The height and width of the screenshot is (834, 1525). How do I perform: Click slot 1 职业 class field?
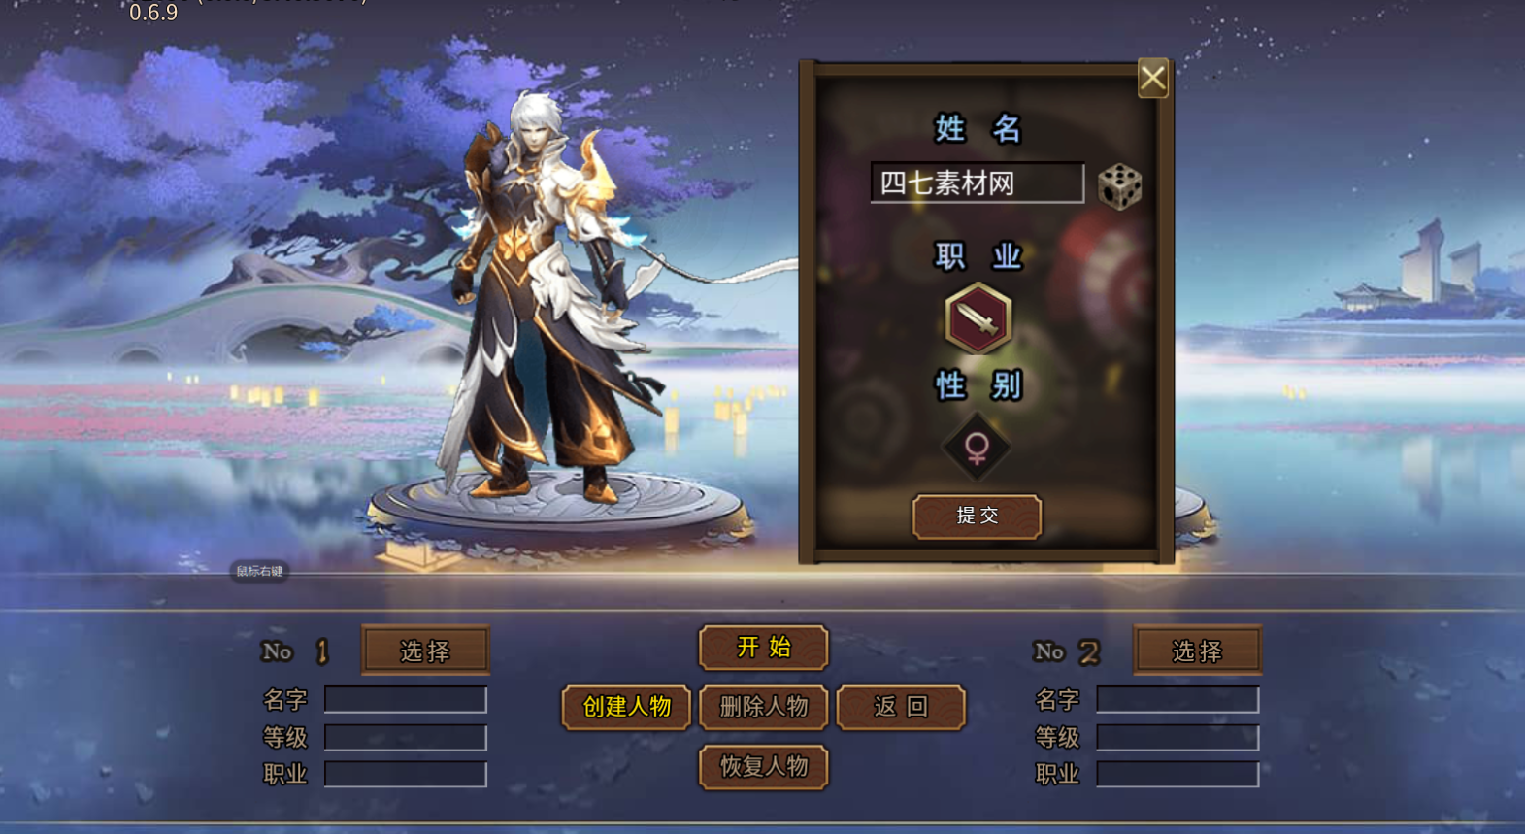(406, 774)
